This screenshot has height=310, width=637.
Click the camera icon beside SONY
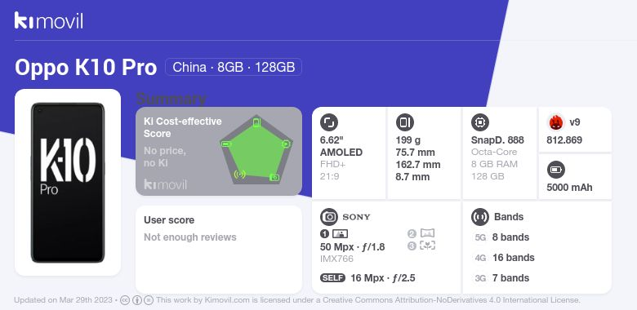pyautogui.click(x=329, y=217)
